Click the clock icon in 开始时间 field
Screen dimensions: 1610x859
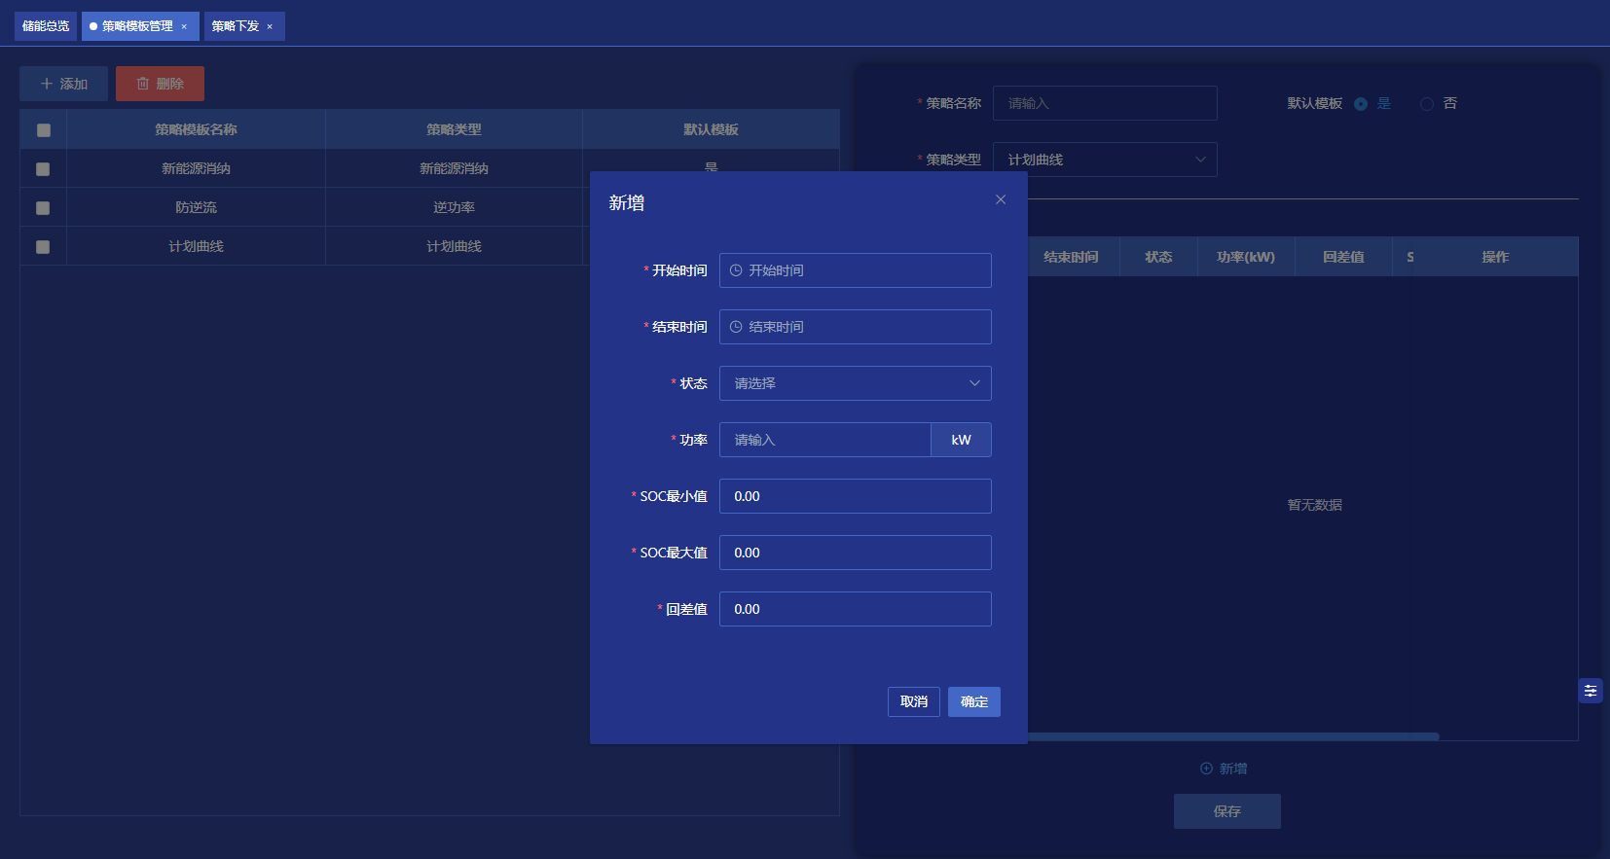pyautogui.click(x=736, y=270)
